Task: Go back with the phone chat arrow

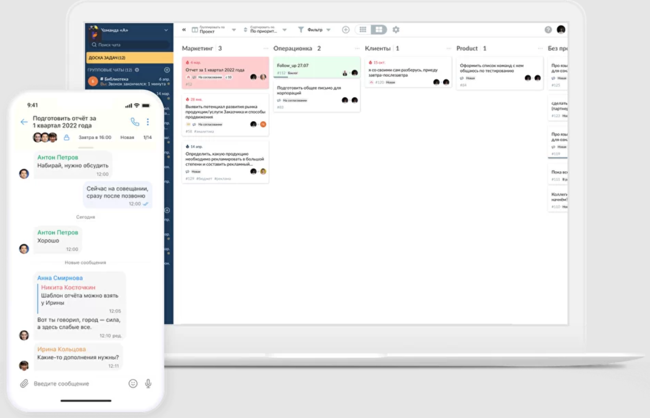Action: tap(24, 122)
